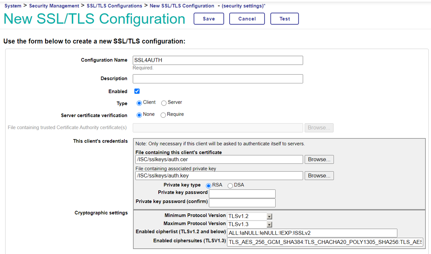The height and width of the screenshot is (254, 431).
Task: Browse for the client's certificate file
Action: pos(319,160)
